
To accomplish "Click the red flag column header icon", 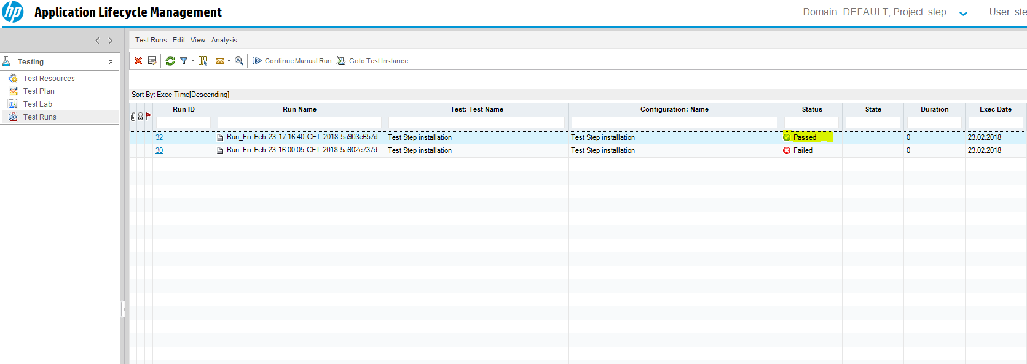I will [x=148, y=115].
